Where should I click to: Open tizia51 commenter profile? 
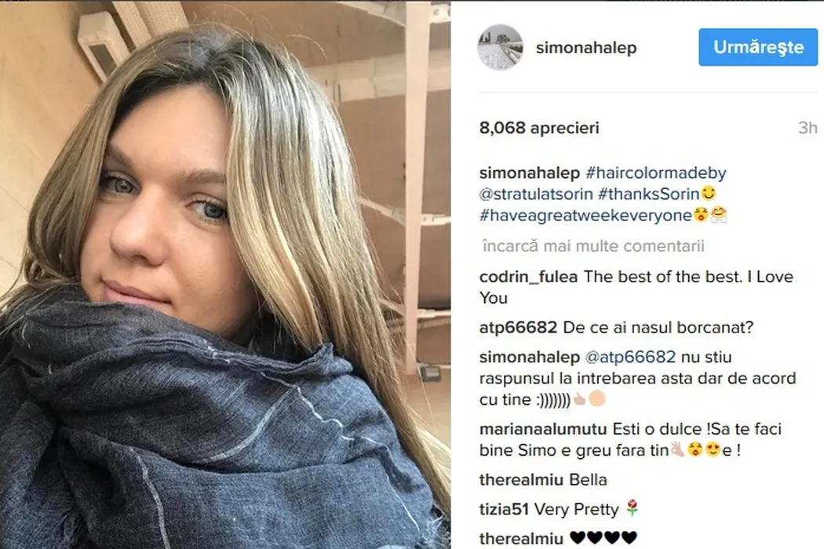504,509
